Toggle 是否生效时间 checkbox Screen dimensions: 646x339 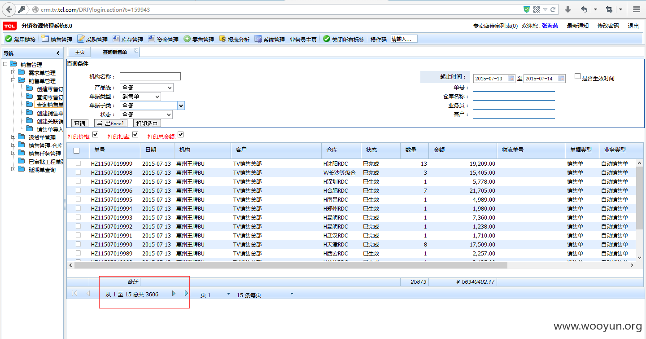pyautogui.click(x=578, y=77)
